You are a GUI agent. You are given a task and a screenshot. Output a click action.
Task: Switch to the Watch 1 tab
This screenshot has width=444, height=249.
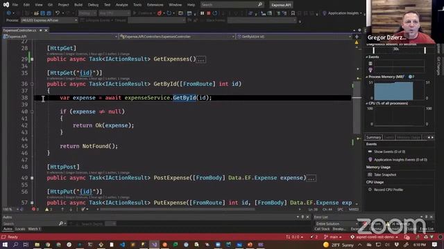pos(34,229)
